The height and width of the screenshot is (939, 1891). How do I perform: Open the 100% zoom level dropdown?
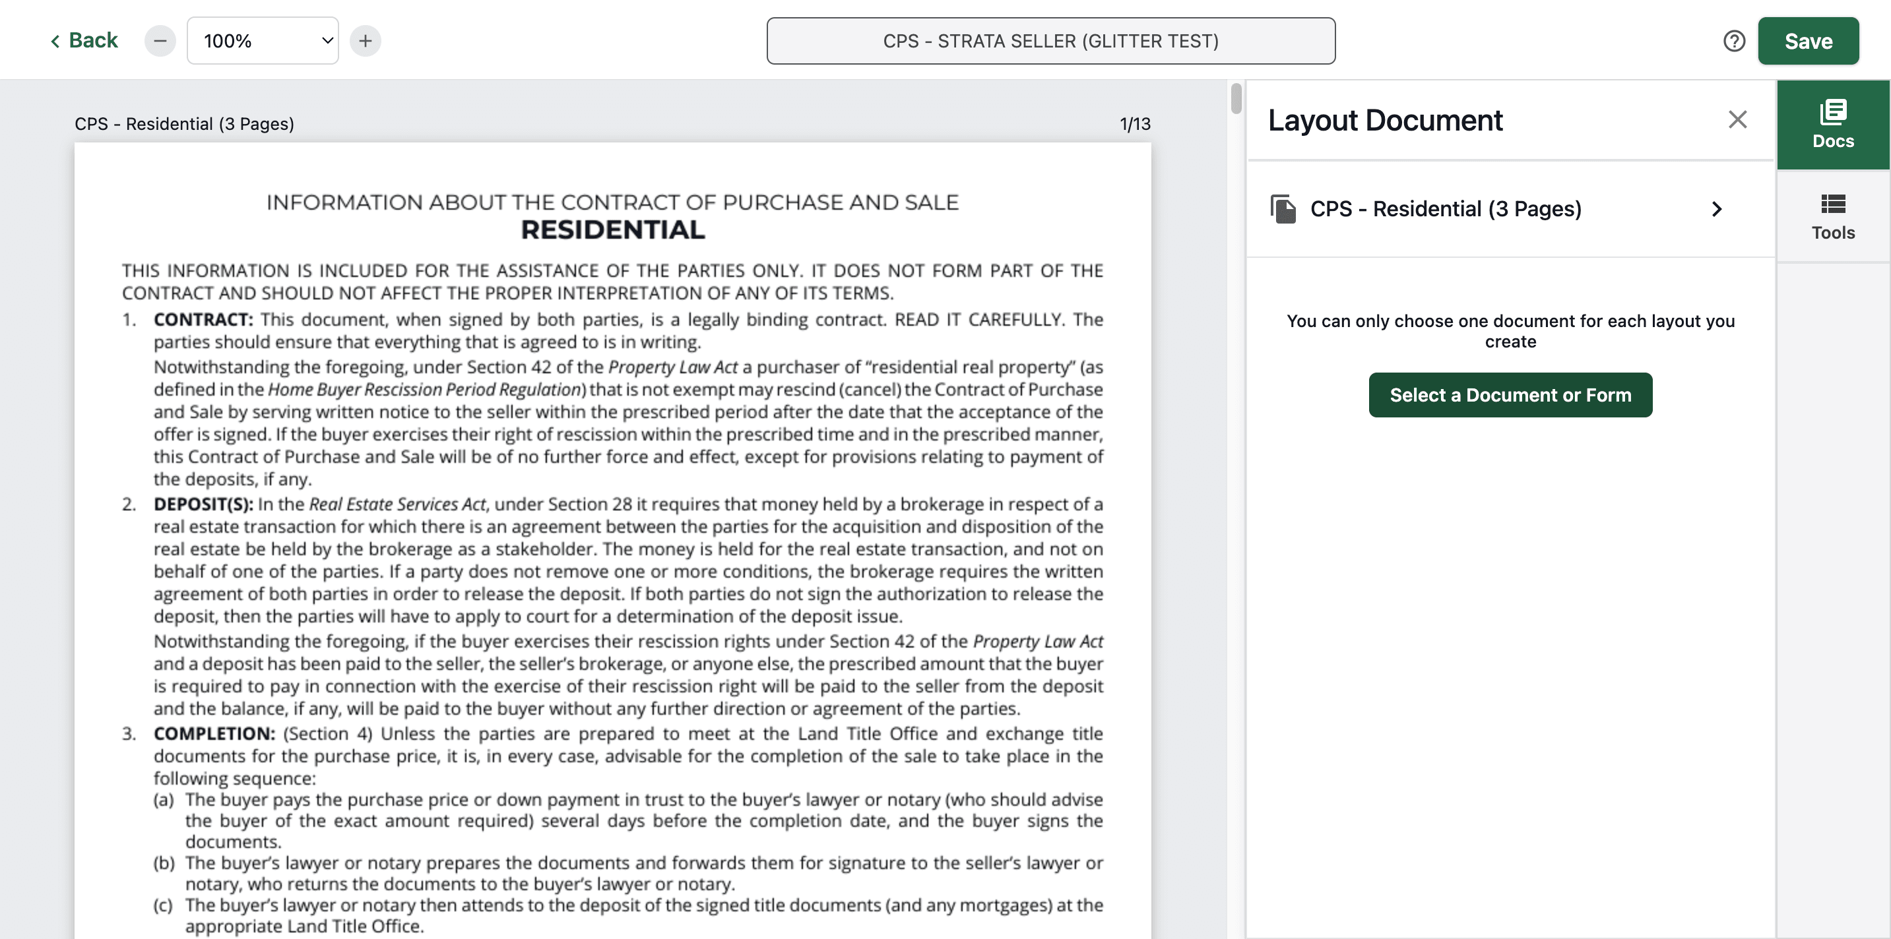coord(263,40)
